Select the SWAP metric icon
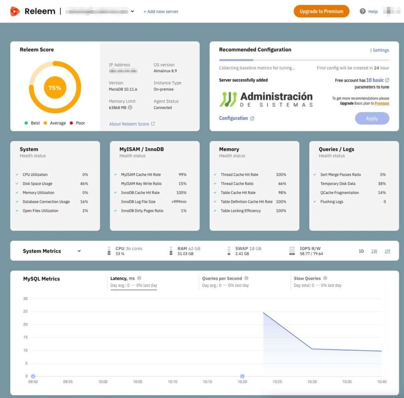 point(229,250)
